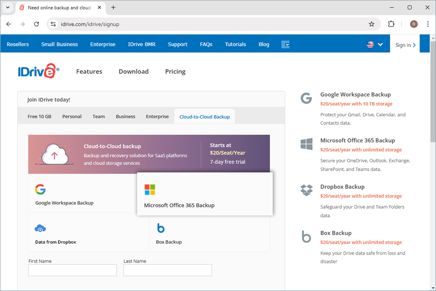The width and height of the screenshot is (436, 291).
Task: Click the grey Dropbox icon in the sidebar
Action: (x=307, y=190)
